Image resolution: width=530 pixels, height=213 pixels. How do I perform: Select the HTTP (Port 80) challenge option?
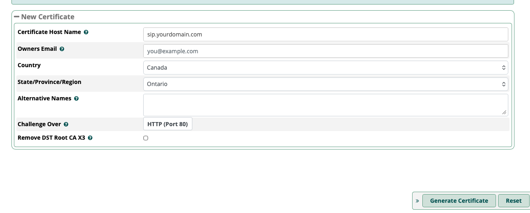(x=167, y=124)
